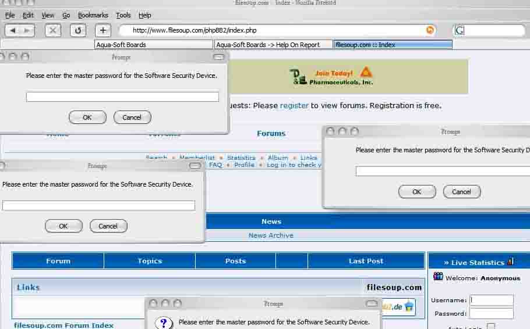Focus the password field in the prompt right of Forums
Viewport: 530px width, 329px height.
443,171
